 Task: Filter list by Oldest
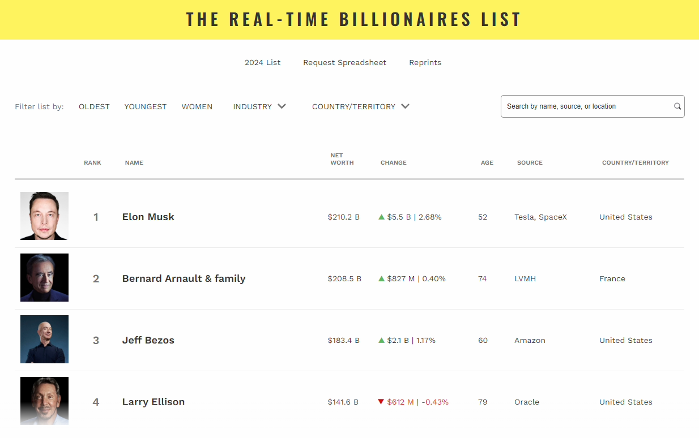[94, 106]
